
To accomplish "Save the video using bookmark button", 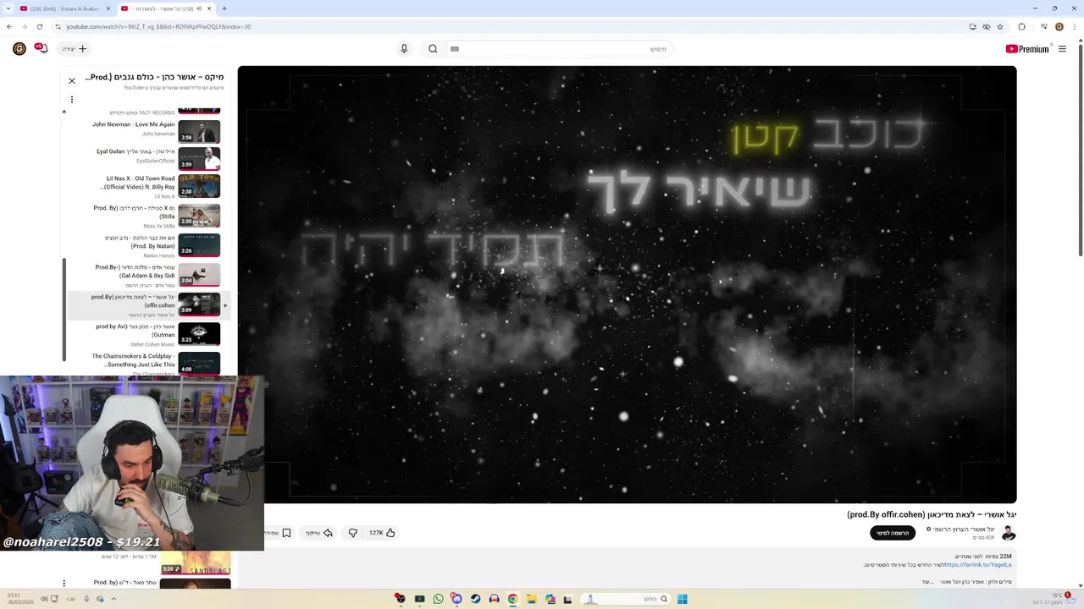I will 281,533.
